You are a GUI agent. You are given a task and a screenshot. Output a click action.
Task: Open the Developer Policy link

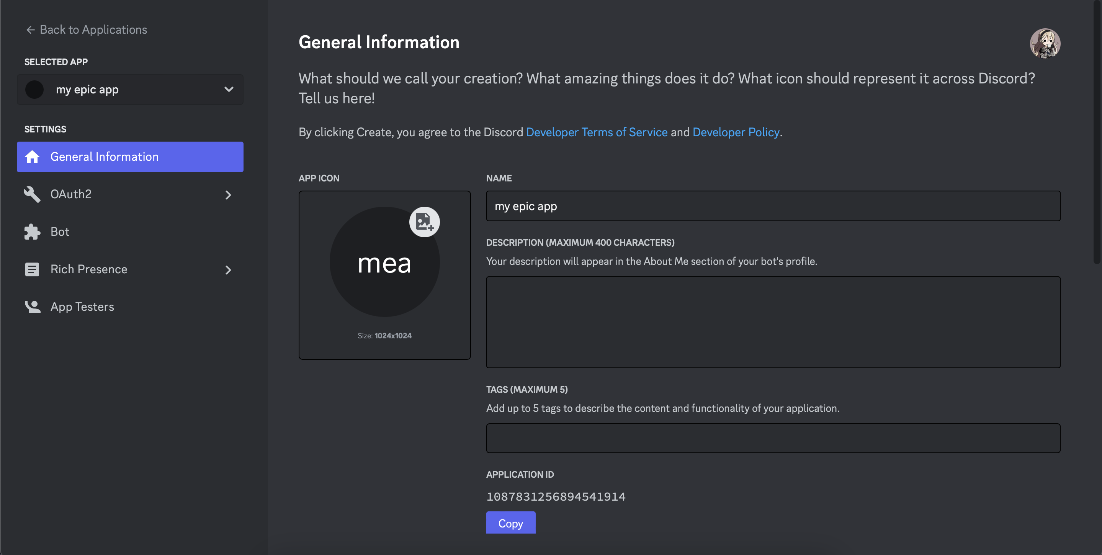[x=736, y=132]
